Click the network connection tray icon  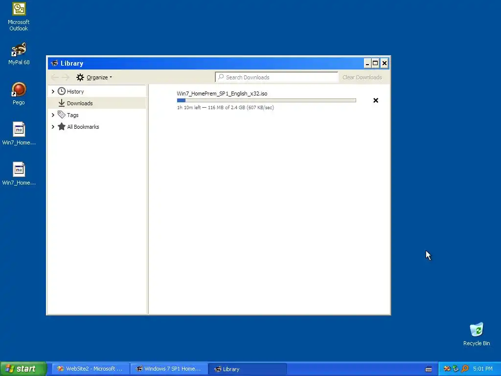[x=456, y=369]
